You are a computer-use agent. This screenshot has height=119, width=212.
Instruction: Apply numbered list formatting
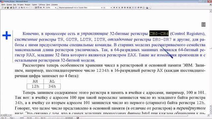(133, 8)
